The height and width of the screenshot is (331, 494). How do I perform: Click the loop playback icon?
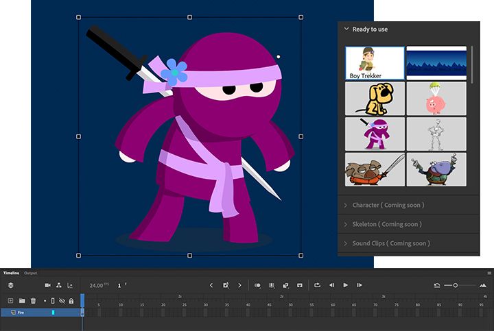318,285
